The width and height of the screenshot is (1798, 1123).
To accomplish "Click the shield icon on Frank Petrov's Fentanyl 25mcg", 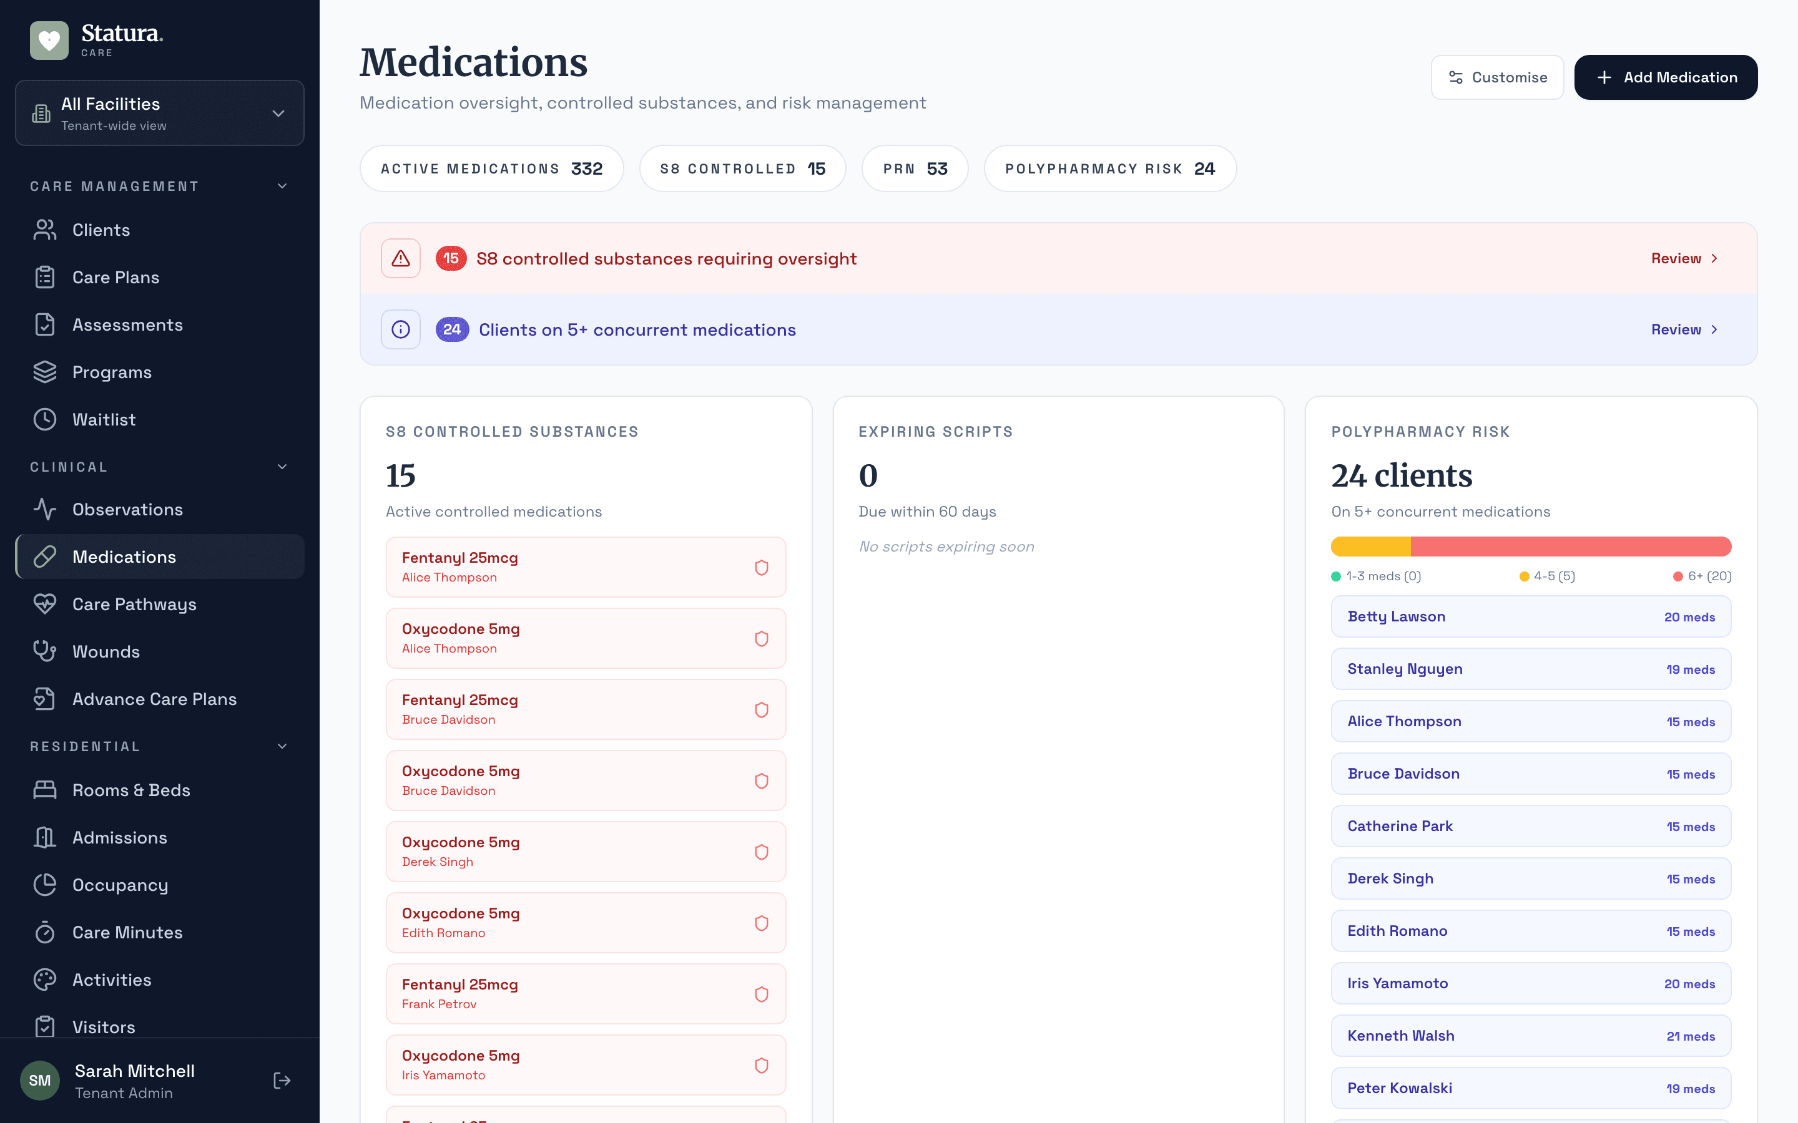I will [762, 994].
